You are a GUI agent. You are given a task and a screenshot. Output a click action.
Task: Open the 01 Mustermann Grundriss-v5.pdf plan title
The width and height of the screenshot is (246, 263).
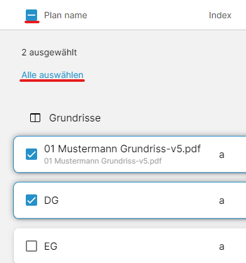[x=122, y=148]
